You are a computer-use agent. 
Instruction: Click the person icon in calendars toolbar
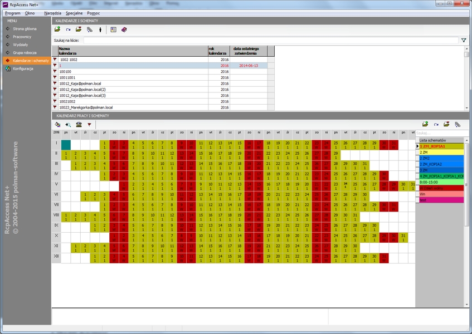(x=100, y=30)
